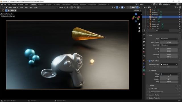Enable the Background Images checkbox
This screenshot has height=102, width=182.
[x=150, y=92]
